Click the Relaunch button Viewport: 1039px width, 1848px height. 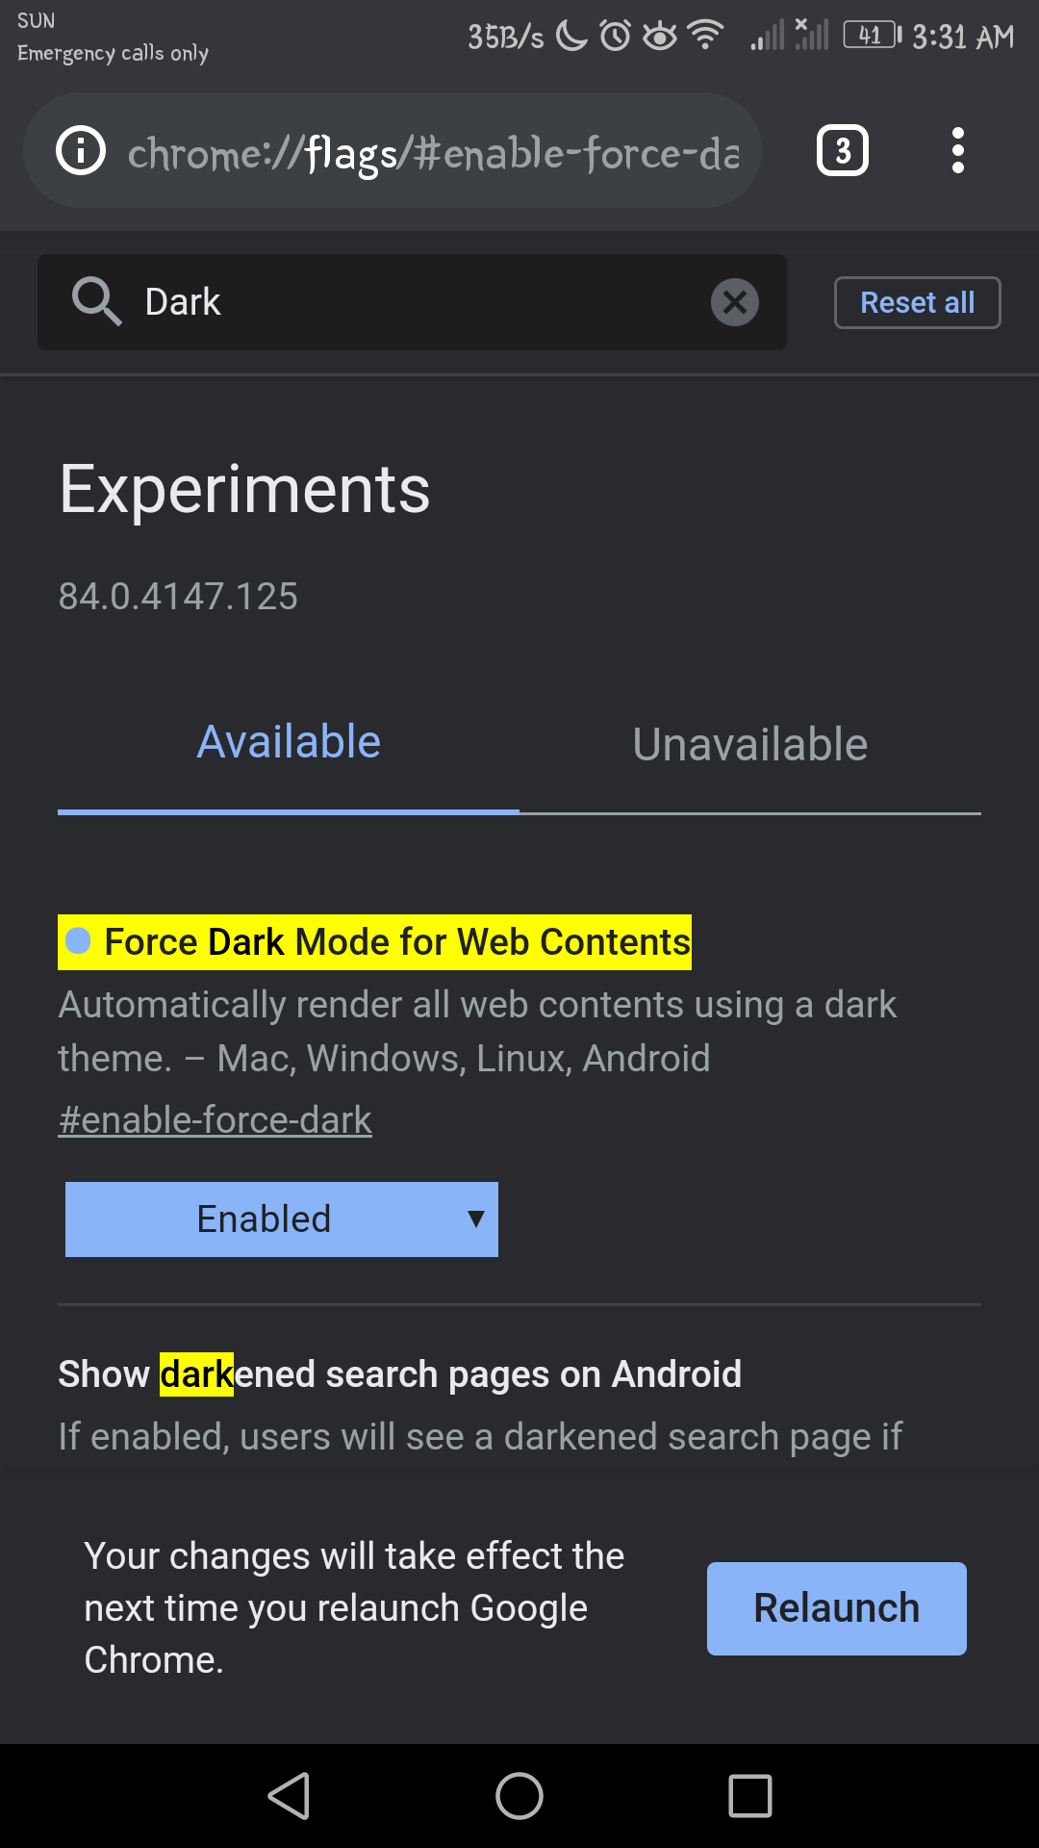tap(837, 1608)
